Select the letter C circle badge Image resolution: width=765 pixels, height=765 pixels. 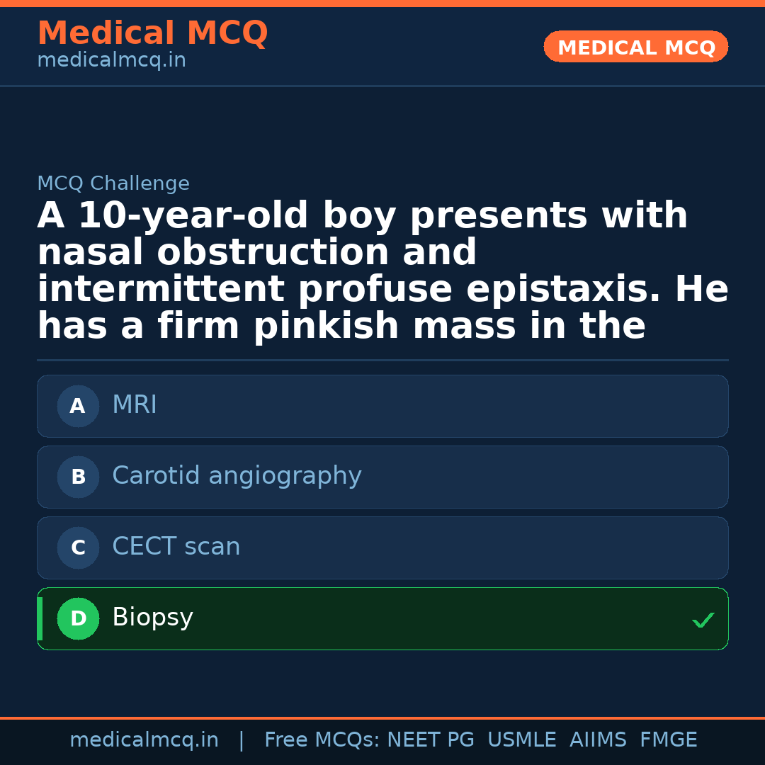[78, 548]
